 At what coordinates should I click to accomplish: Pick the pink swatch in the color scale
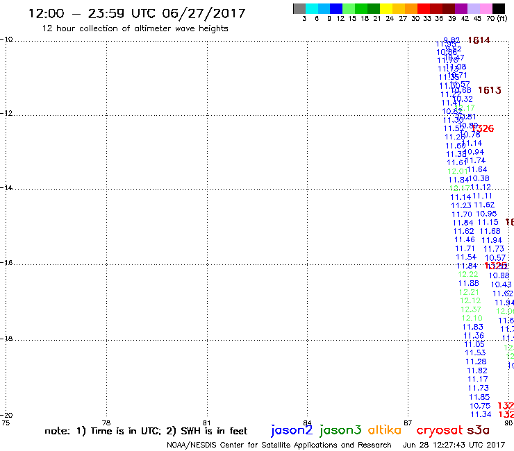(x=486, y=8)
